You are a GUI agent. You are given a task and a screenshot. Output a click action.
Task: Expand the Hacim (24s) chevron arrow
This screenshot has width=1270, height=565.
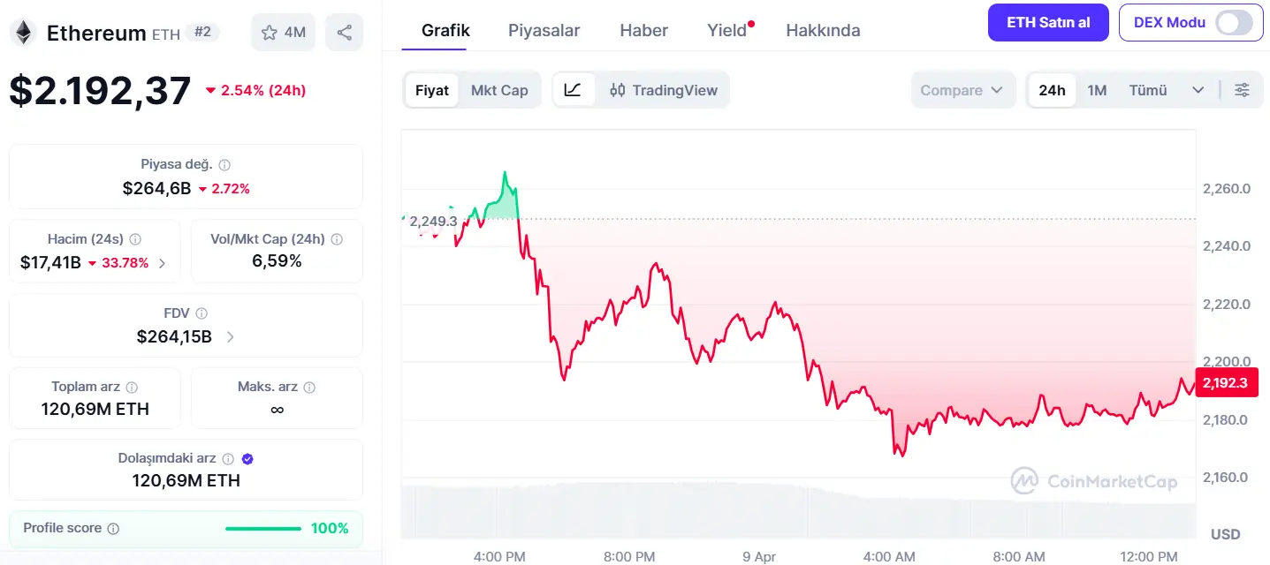(x=162, y=263)
